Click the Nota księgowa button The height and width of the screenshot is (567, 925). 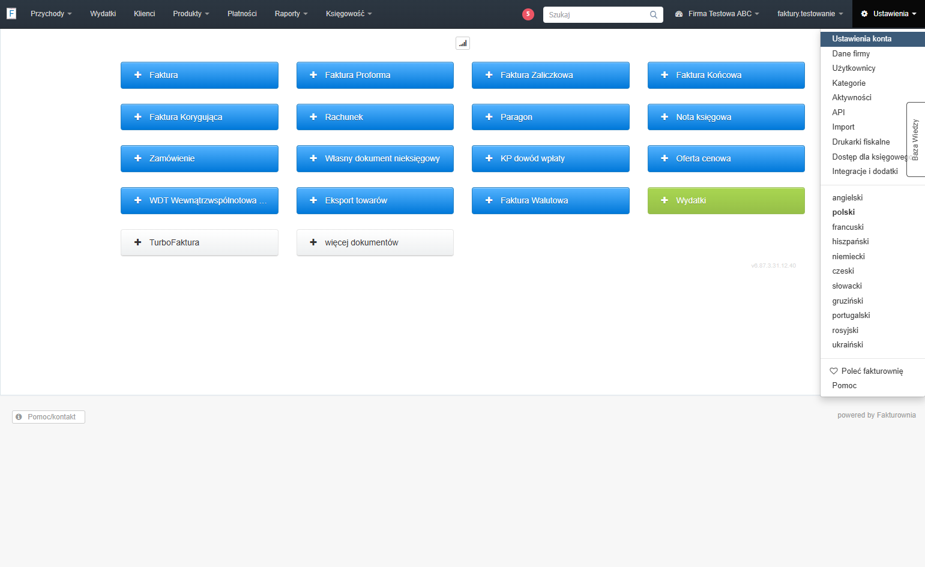tap(726, 117)
